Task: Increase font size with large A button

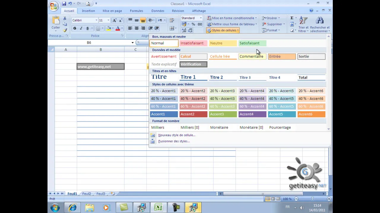Action: click(115, 20)
